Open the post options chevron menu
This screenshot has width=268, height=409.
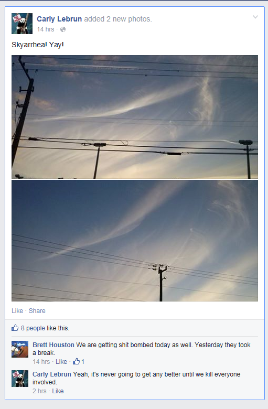[255, 17]
